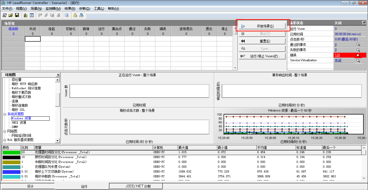This screenshot has height=190, width=368.
Task: Save the scenario using the floppy disk icon
Action: [x=17, y=15]
